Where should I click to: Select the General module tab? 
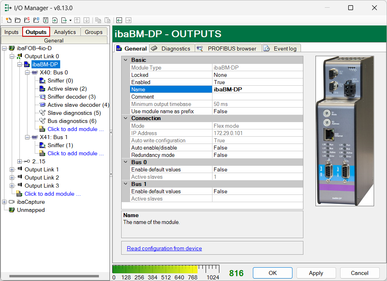132,49
